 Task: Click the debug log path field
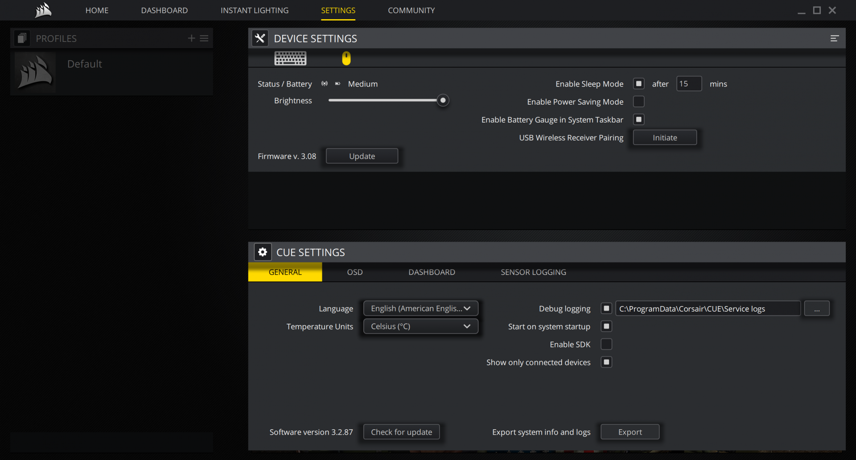708,308
